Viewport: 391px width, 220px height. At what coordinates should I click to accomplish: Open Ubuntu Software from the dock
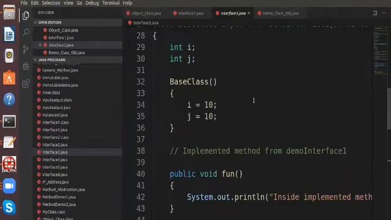(9, 78)
